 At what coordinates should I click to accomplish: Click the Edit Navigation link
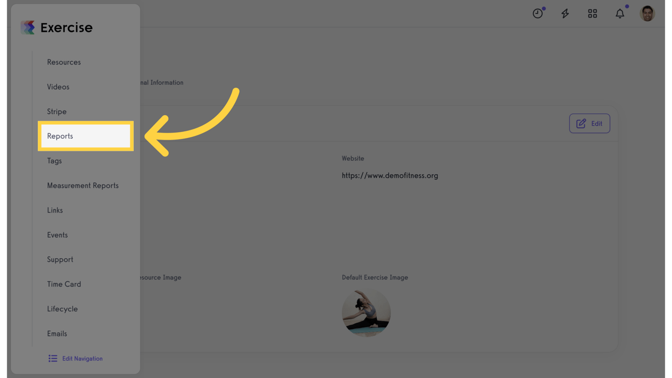(x=82, y=358)
